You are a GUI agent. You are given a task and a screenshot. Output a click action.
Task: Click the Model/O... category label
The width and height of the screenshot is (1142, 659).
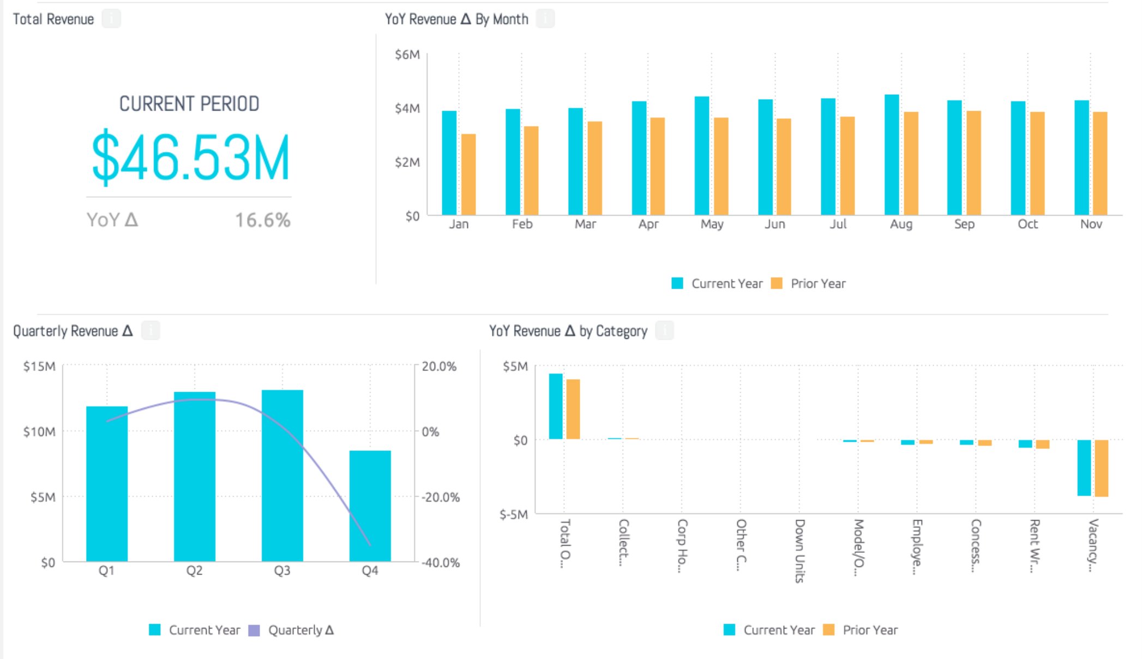pos(858,547)
